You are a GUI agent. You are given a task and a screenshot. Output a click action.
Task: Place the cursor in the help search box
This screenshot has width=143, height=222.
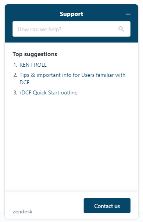71,29
